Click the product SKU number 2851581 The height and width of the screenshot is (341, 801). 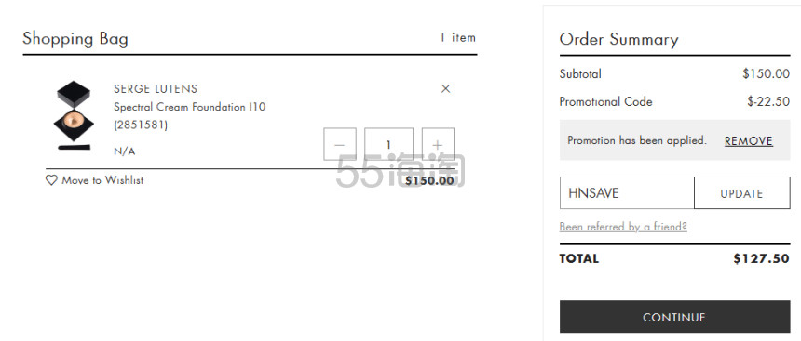[x=141, y=125]
